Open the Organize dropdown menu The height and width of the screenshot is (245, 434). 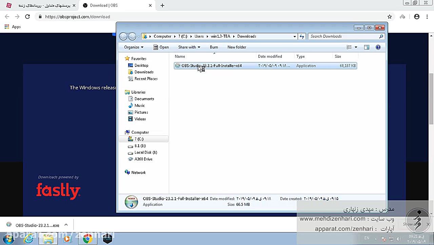pos(134,47)
